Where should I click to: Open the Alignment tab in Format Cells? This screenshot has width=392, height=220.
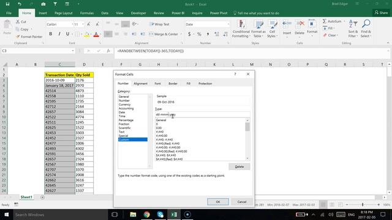click(140, 84)
